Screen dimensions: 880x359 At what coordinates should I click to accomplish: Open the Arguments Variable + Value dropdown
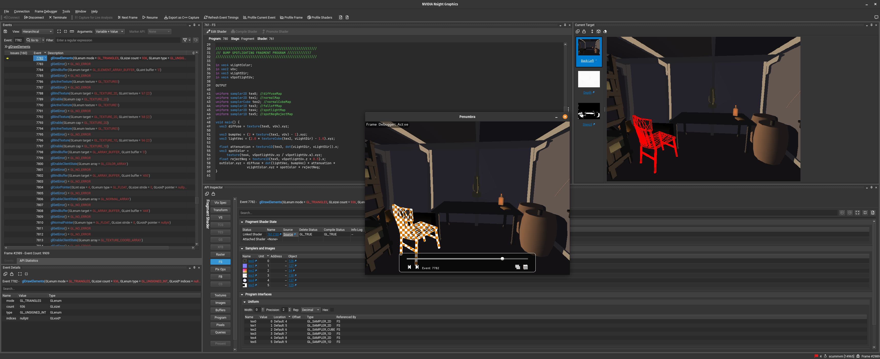coord(109,31)
